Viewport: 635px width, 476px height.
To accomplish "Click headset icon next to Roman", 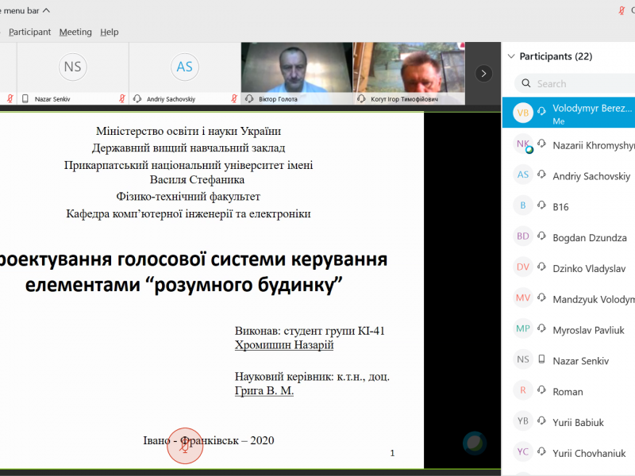I will [541, 391].
